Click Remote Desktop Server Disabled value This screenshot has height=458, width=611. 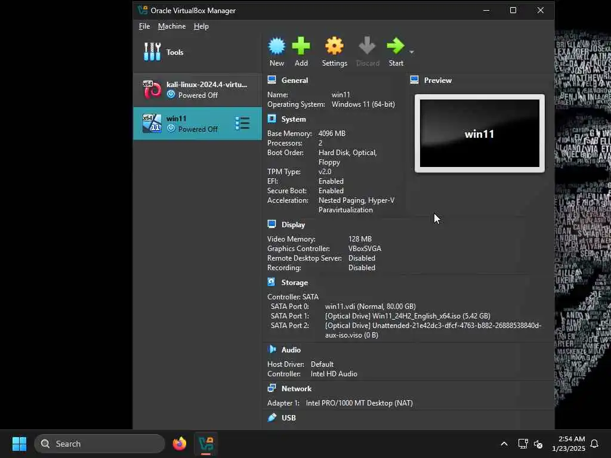point(362,258)
